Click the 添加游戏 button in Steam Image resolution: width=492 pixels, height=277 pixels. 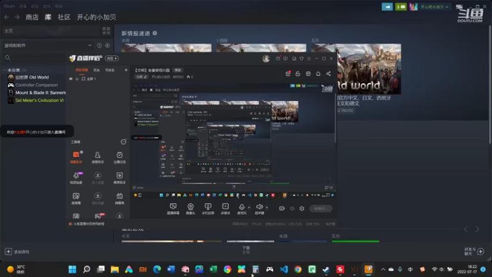tap(18, 252)
